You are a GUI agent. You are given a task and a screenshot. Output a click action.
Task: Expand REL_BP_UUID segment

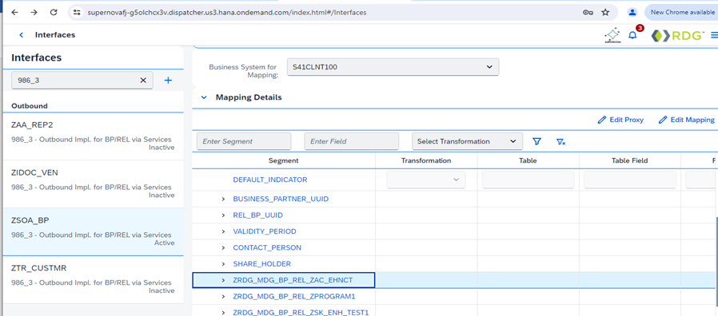[x=223, y=215]
